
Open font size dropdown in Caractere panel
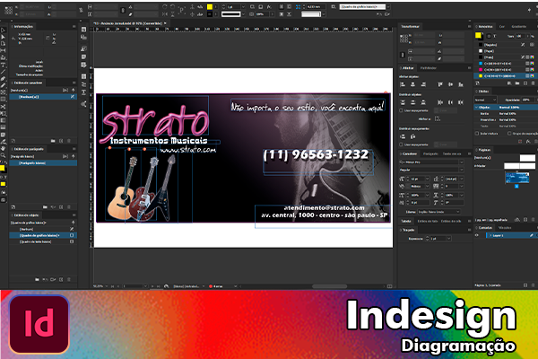427,179
